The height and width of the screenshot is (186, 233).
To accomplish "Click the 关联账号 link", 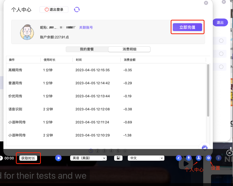I will click(x=86, y=27).
